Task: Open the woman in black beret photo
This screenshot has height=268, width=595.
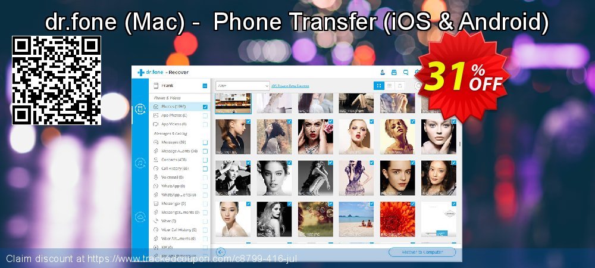Action: click(x=274, y=136)
